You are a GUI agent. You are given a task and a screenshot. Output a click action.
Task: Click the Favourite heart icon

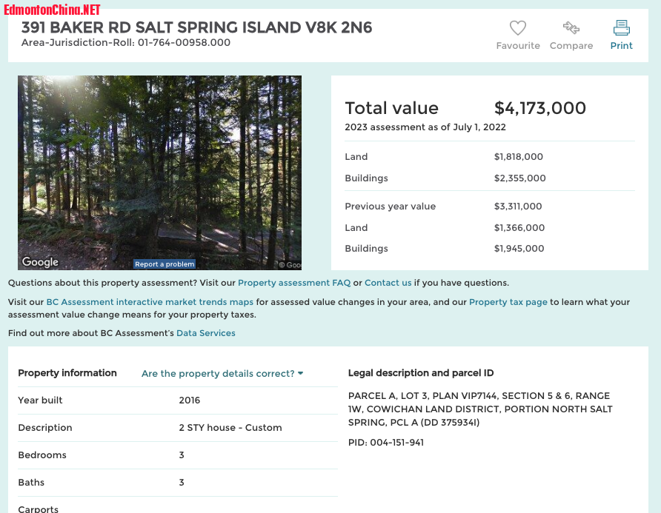[x=518, y=28]
